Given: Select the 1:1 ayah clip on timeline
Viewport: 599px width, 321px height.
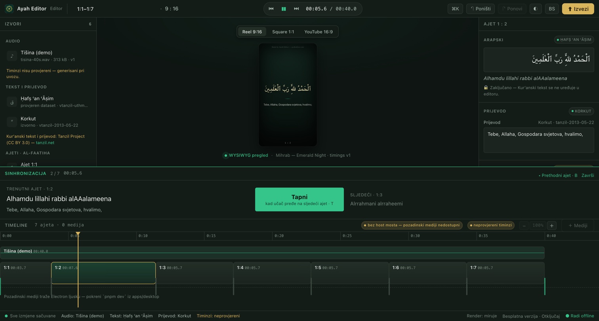Looking at the screenshot, I should [x=26, y=273].
